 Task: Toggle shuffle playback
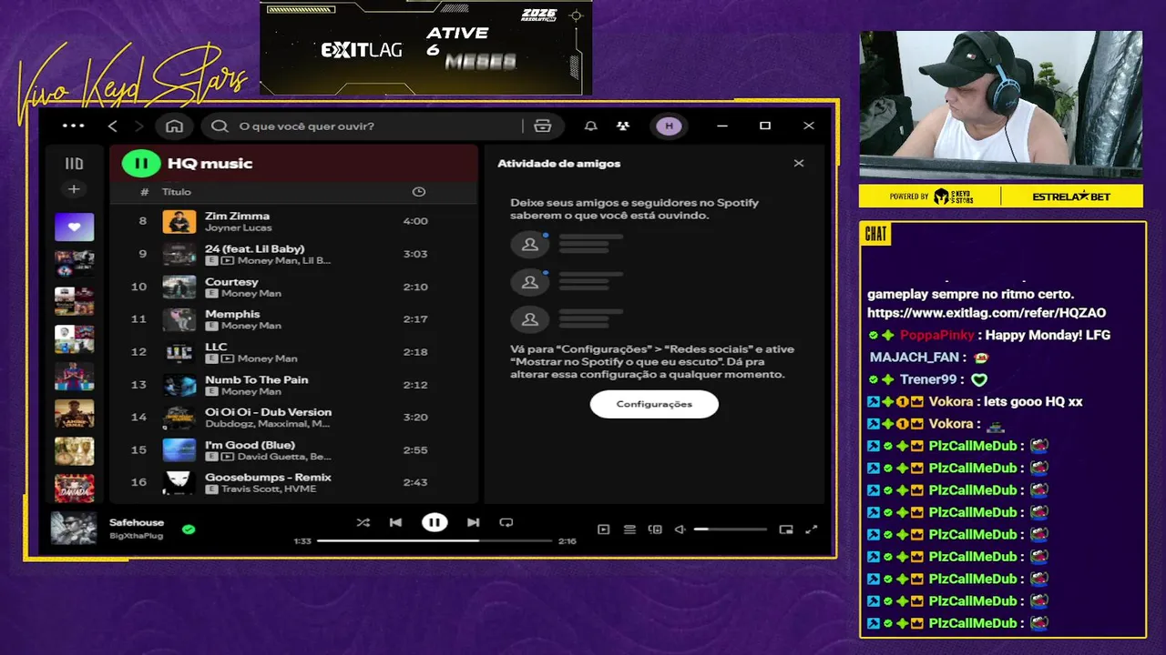363,522
